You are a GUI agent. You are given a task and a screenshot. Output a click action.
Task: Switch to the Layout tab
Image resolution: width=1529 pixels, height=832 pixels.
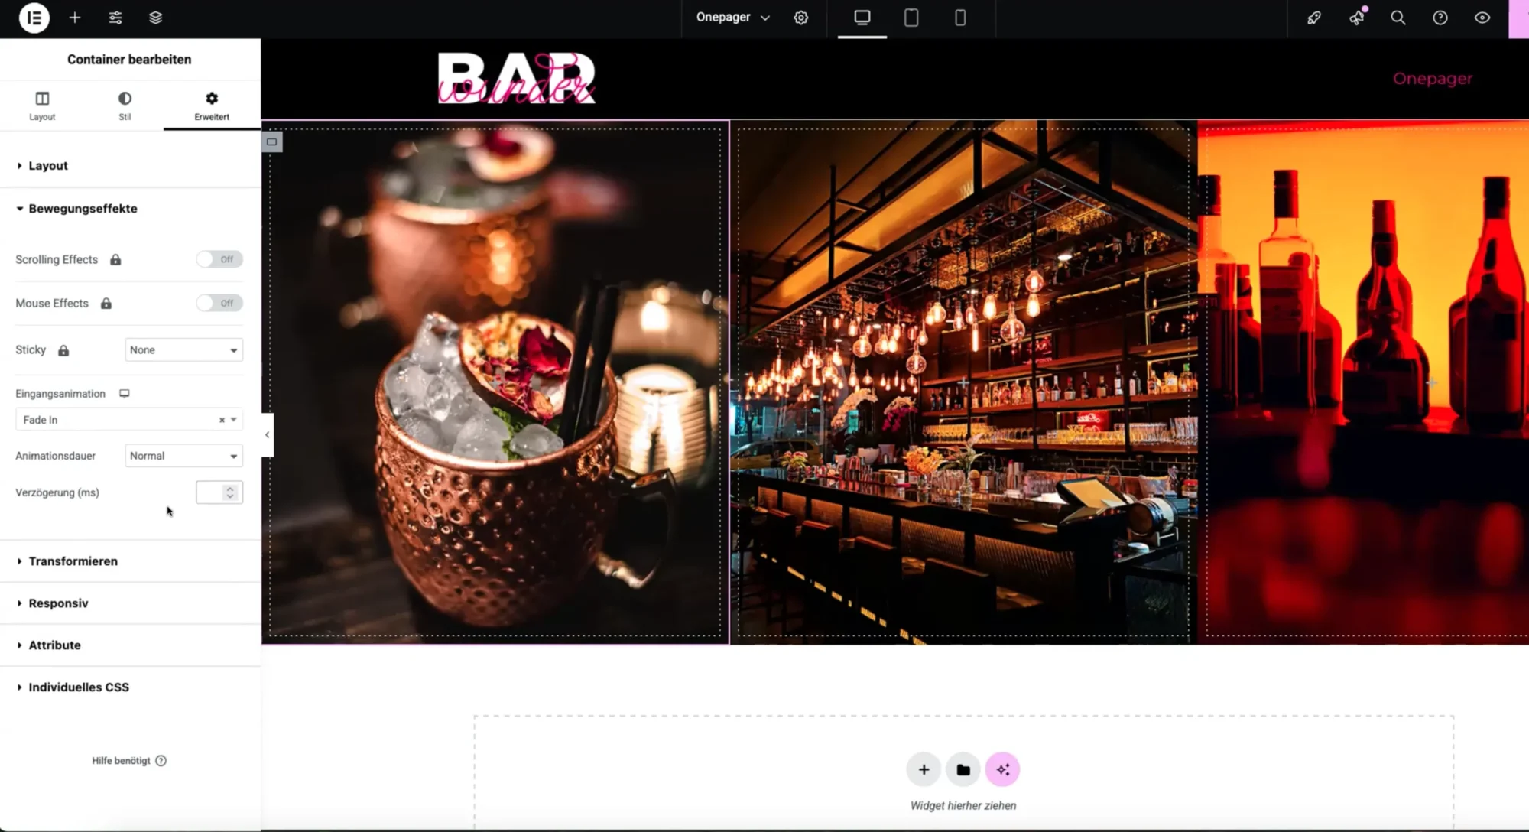(x=42, y=106)
